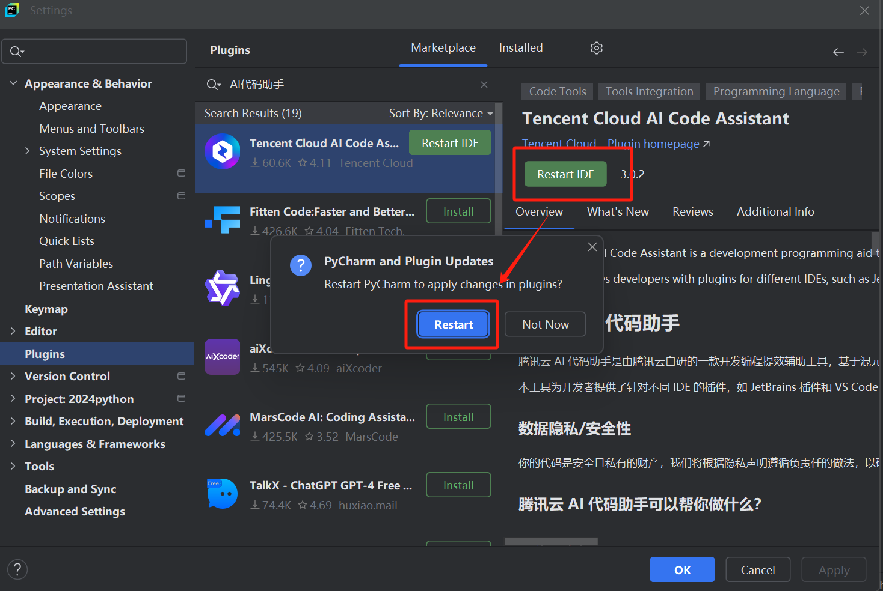Click the PyCharm logo in title bar
This screenshot has height=591, width=883.
point(12,10)
